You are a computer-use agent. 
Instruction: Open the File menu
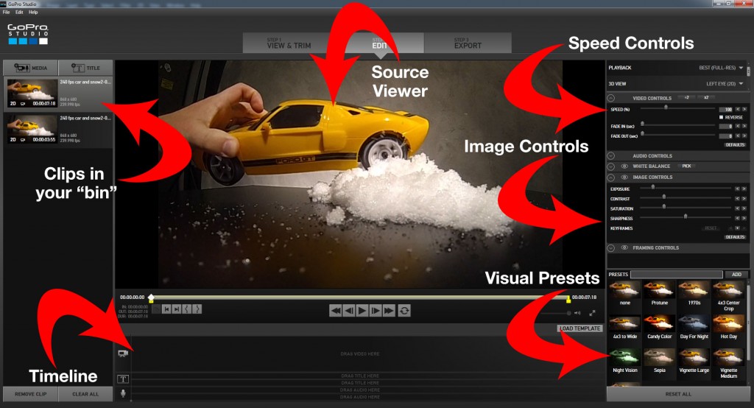point(7,13)
